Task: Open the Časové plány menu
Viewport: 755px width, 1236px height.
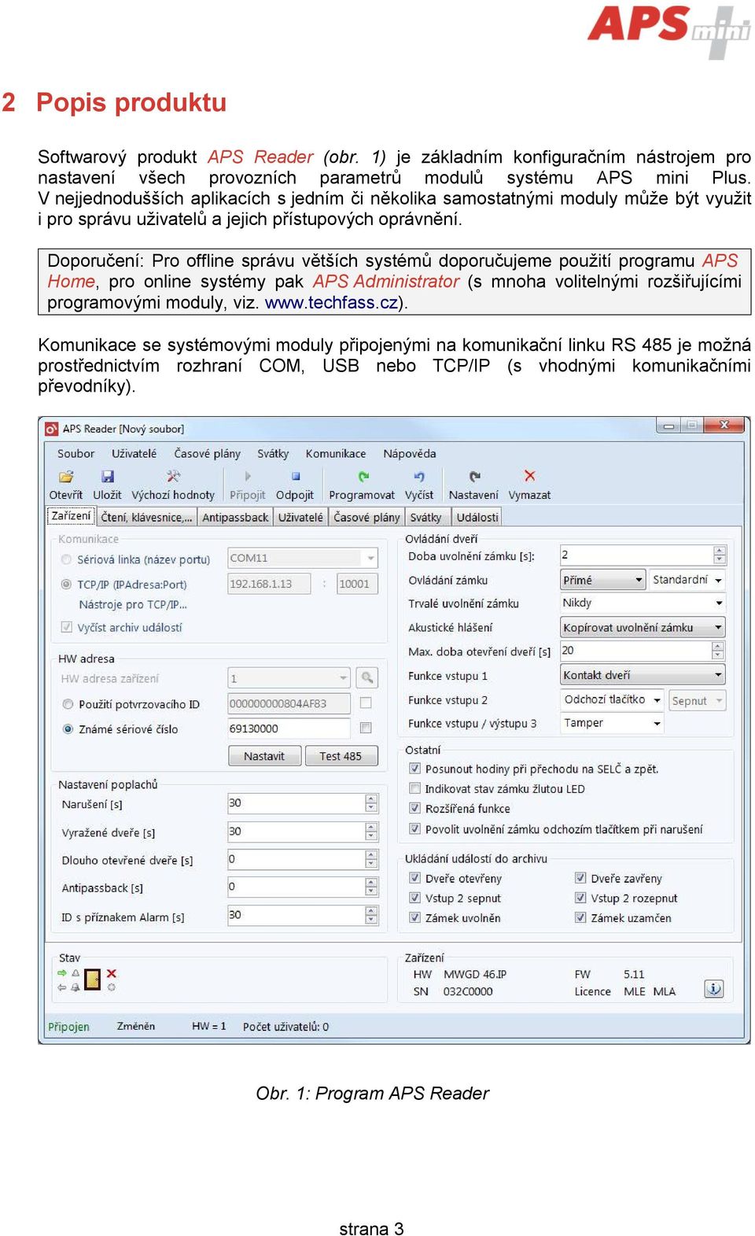Action: (207, 453)
